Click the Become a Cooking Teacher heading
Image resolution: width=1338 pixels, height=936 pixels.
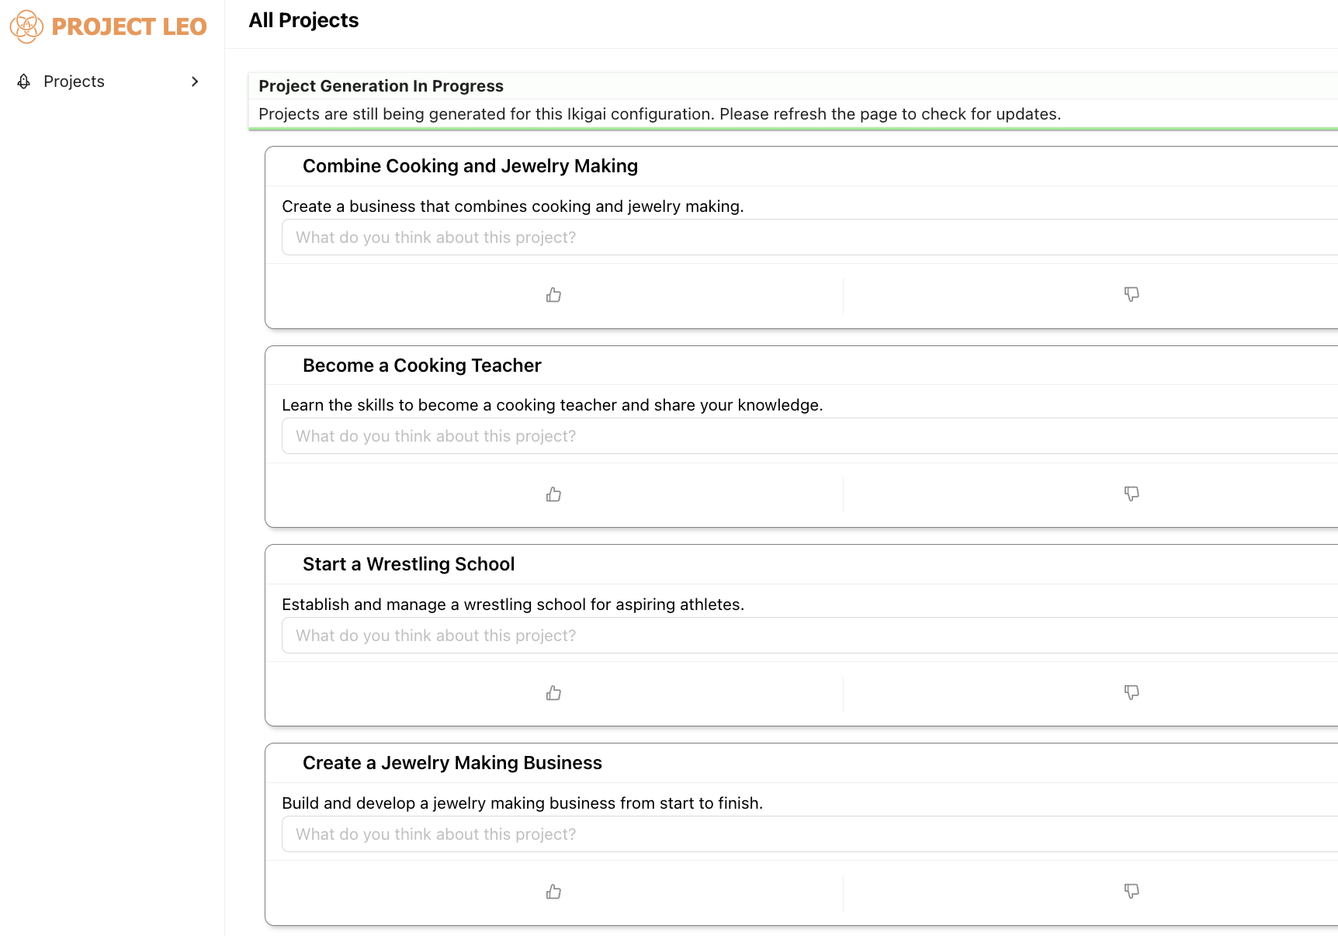pos(421,366)
